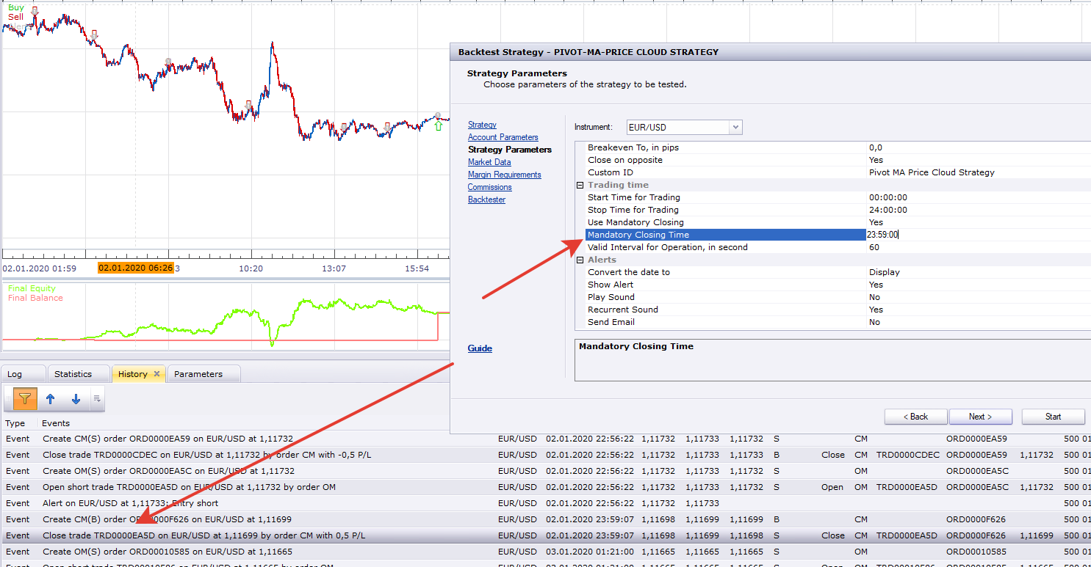Click the top-left sell arrow marker on chart
Screen dimensions: 1091x567
coord(35,10)
